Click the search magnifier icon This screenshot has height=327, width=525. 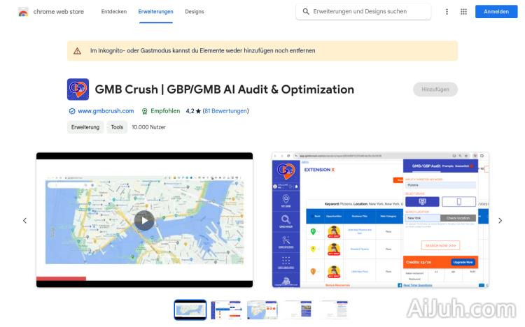click(306, 12)
